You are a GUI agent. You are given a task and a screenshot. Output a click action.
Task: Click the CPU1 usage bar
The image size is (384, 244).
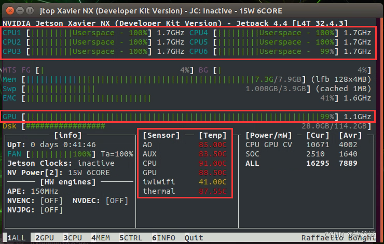[89, 33]
